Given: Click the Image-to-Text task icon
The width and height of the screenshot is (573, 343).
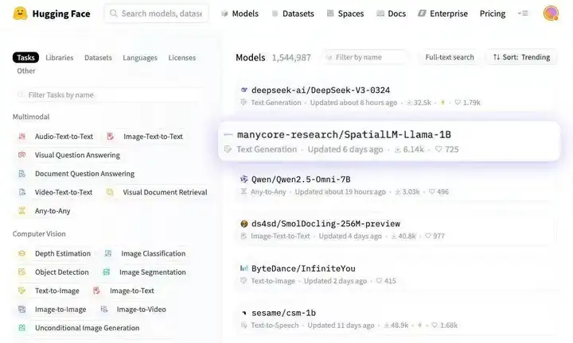Looking at the screenshot, I should point(96,291).
